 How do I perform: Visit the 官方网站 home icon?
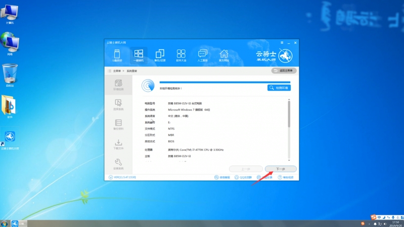pyautogui.click(x=223, y=55)
